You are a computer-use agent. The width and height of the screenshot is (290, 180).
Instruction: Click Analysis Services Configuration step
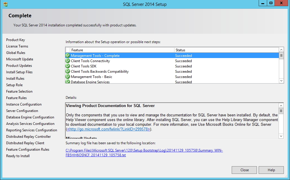point(30,124)
